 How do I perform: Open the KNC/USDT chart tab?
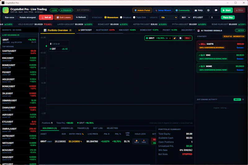[127, 30]
